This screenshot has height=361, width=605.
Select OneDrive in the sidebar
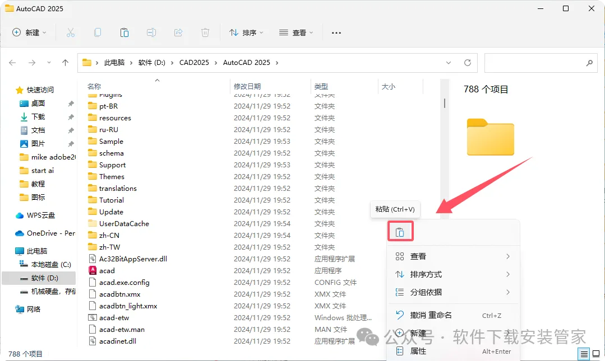[50, 233]
